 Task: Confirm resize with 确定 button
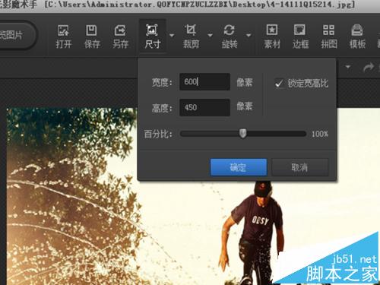239,167
